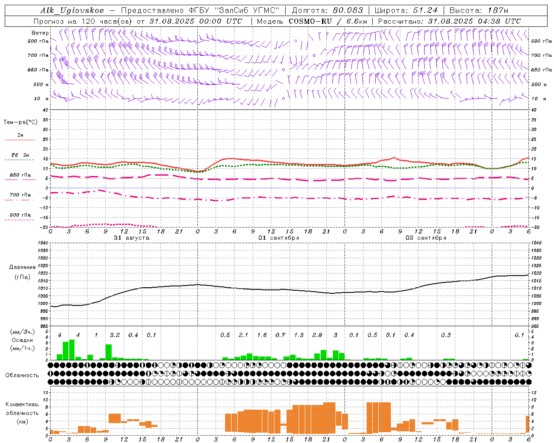The height and width of the screenshot is (443, 554).
Task: Select the (мм/3ч.) precipitation unit label
Action: 22,332
